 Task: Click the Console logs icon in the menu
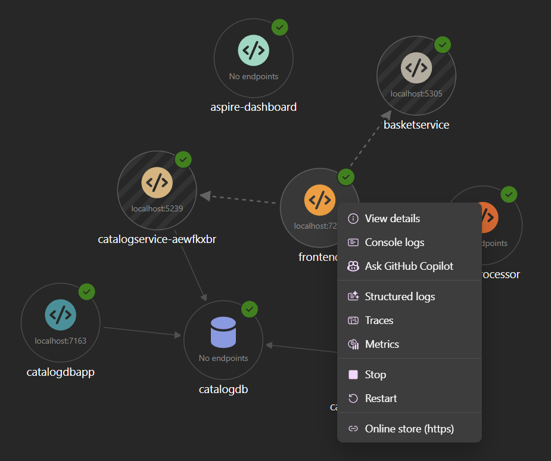click(353, 242)
